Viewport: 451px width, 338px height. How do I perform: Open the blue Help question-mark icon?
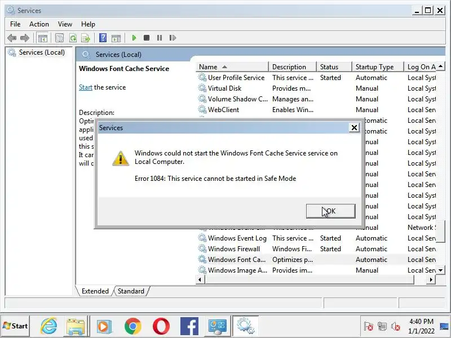pos(103,38)
